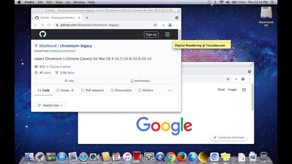Open the Discussions tab
This screenshot has height=164, width=292.
click(x=121, y=90)
